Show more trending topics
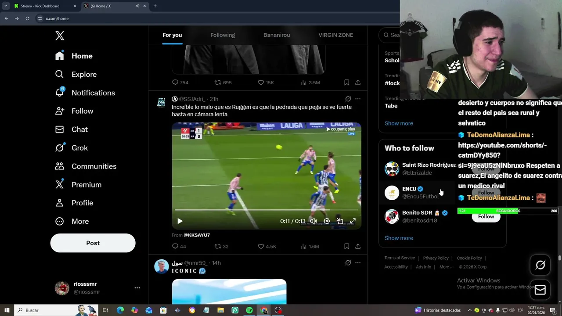The height and width of the screenshot is (316, 562). tap(399, 123)
